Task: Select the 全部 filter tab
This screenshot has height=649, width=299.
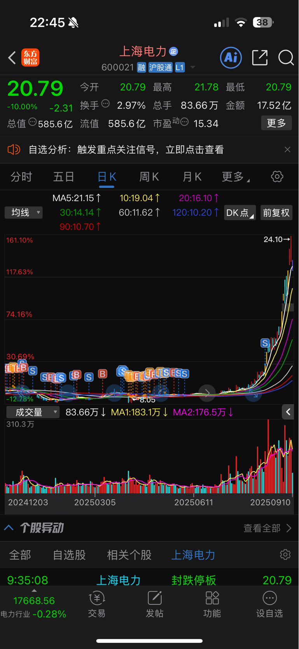Action: click(x=20, y=555)
